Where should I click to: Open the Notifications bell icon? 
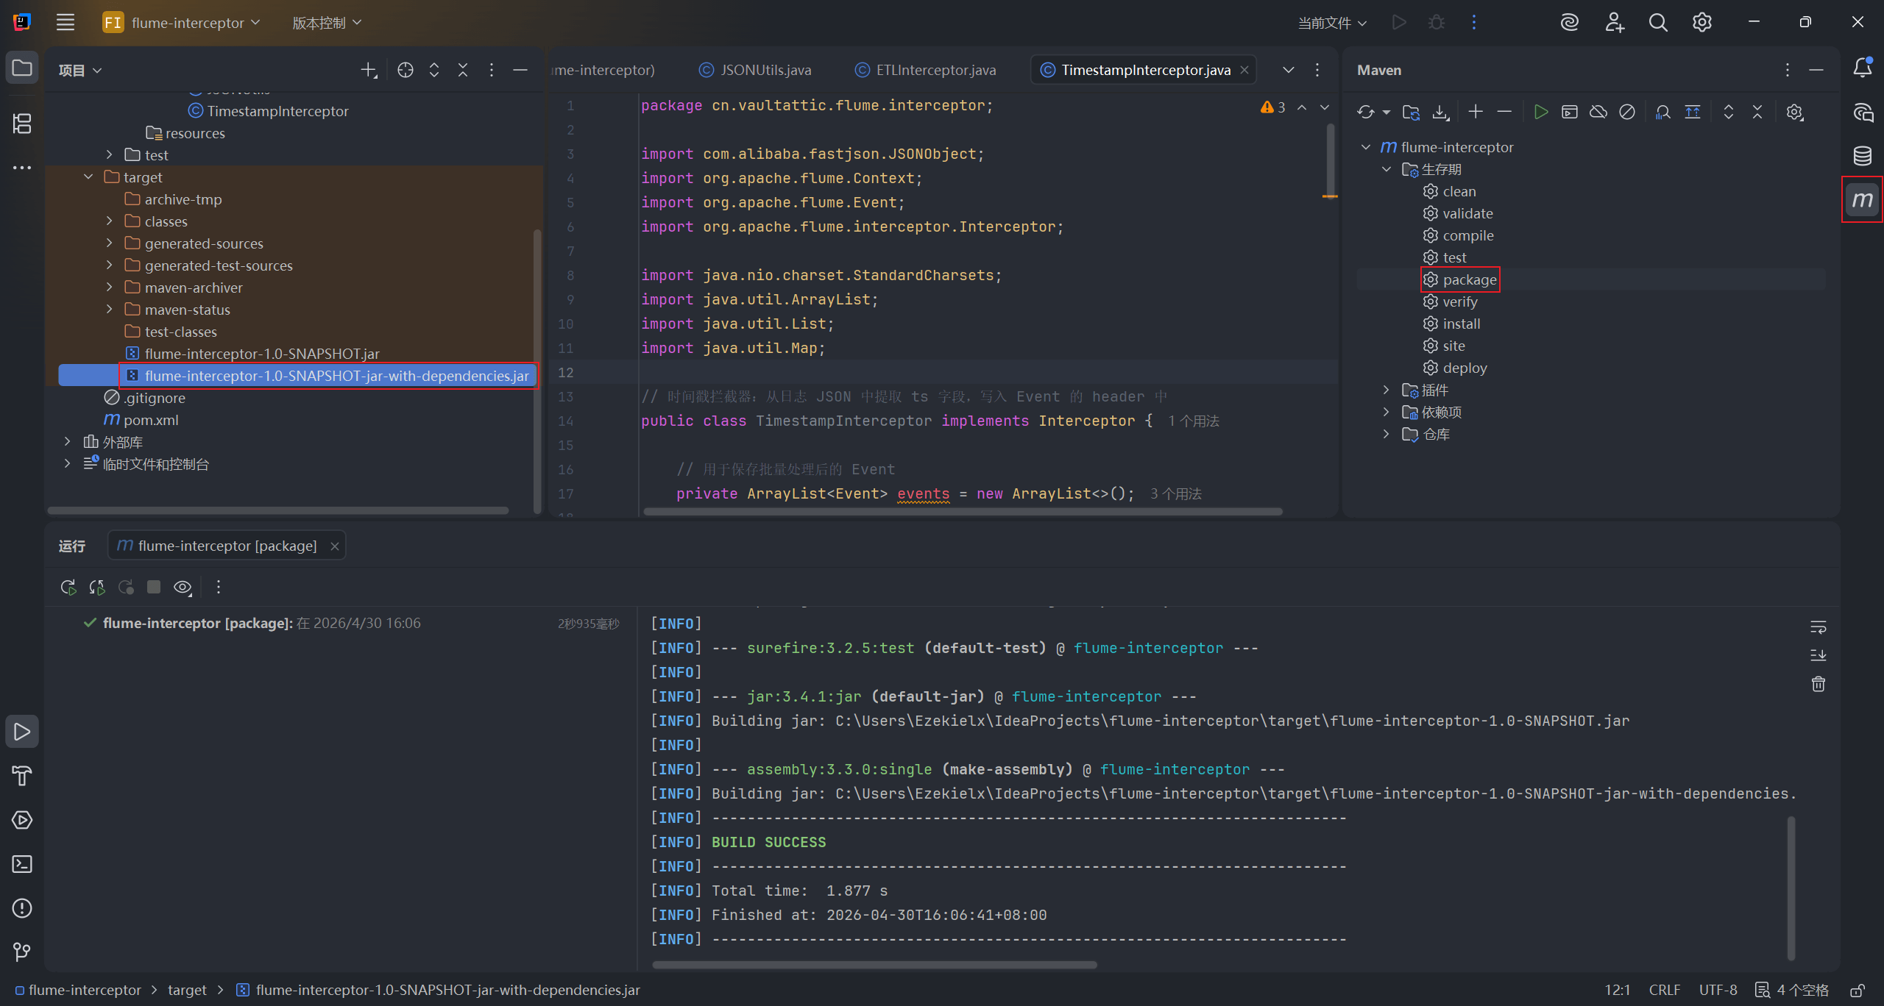1863,68
